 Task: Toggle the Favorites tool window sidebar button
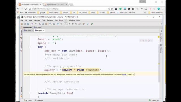21,92
